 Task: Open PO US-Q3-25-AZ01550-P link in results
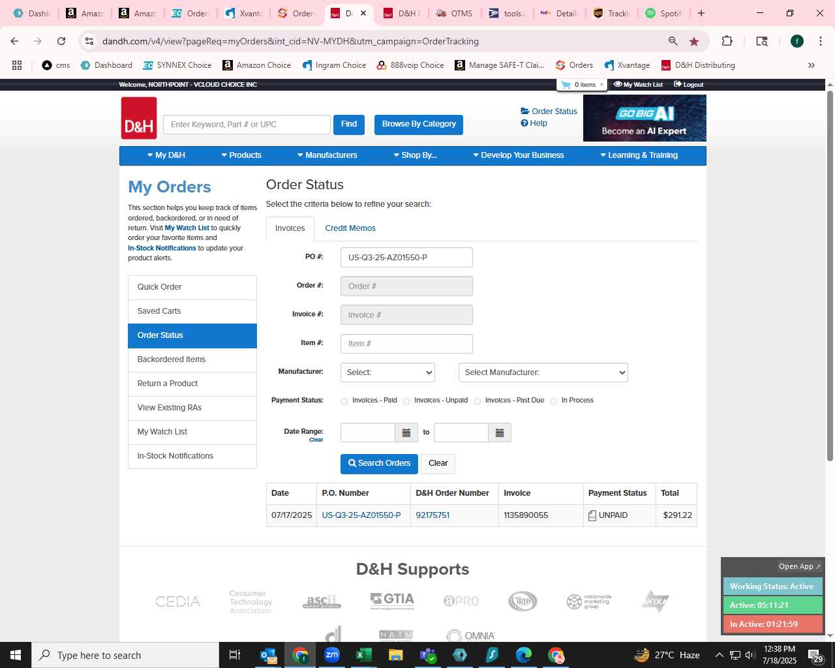click(361, 515)
